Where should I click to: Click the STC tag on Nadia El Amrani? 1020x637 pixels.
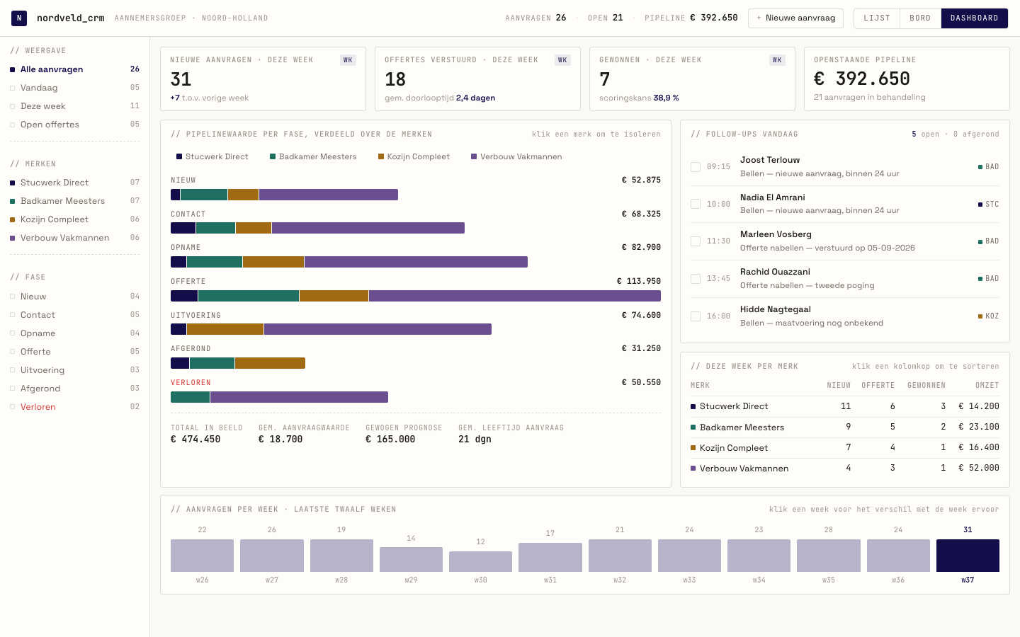click(x=989, y=204)
